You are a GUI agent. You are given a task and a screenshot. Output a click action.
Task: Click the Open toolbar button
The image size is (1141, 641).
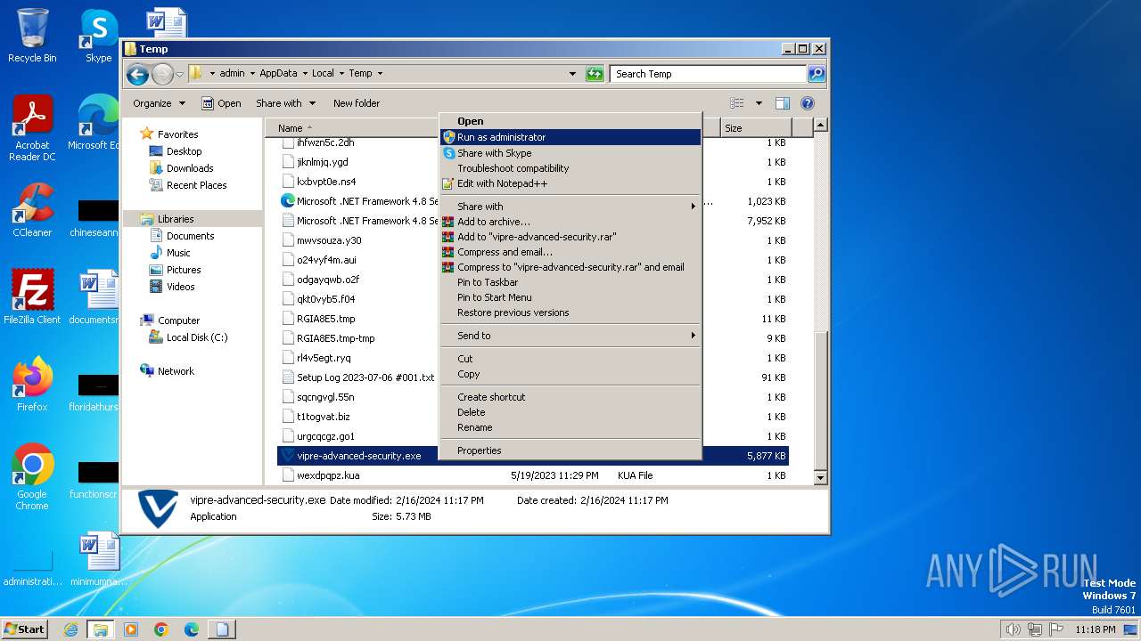coord(221,103)
